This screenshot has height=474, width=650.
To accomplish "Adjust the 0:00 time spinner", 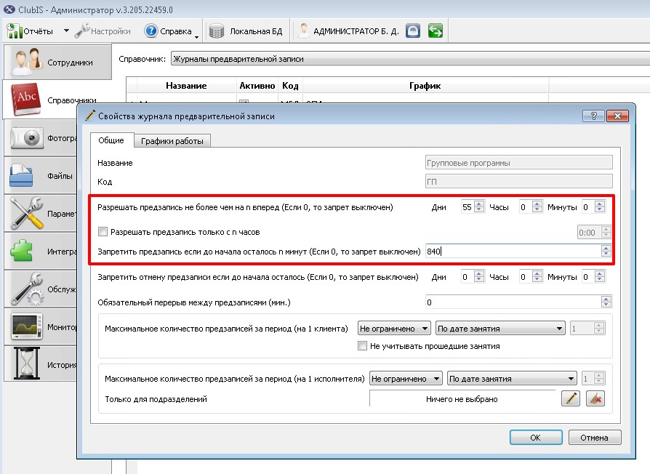I will point(606,232).
